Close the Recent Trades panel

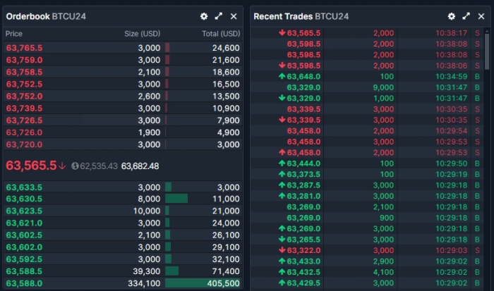click(481, 16)
